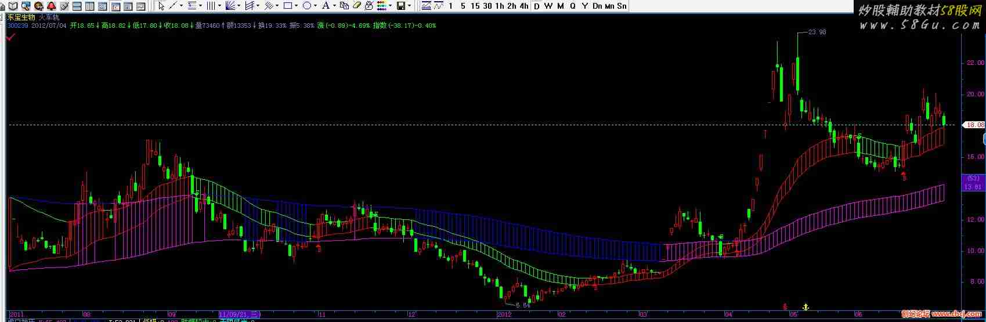Viewport: 986px width, 322px height.
Task: Click the copy drawings icon
Action: pyautogui.click(x=344, y=6)
